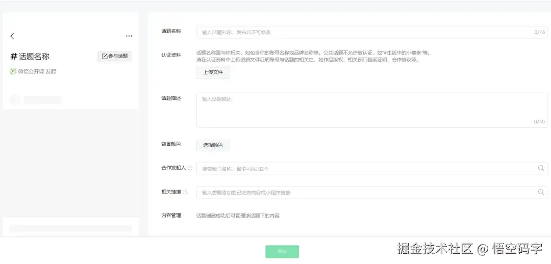Click the 话题描述 label
This screenshot has height=264, width=551.
tap(171, 98)
